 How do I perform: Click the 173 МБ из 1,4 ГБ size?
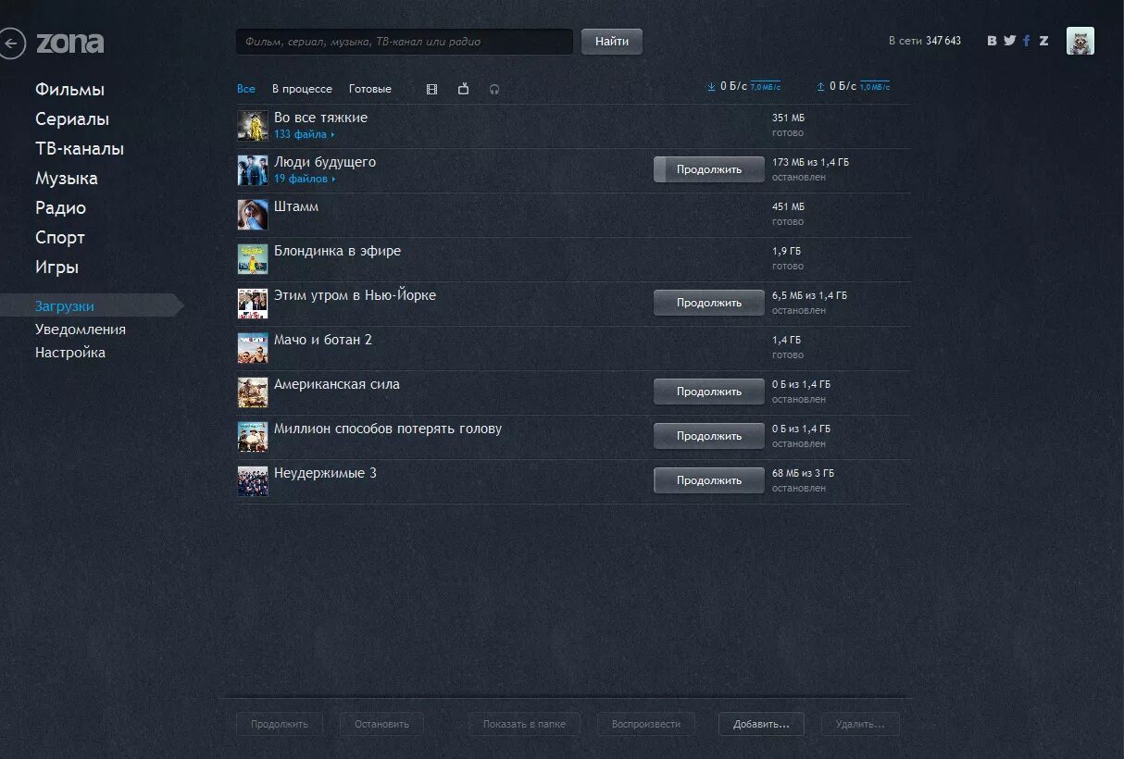coord(810,162)
